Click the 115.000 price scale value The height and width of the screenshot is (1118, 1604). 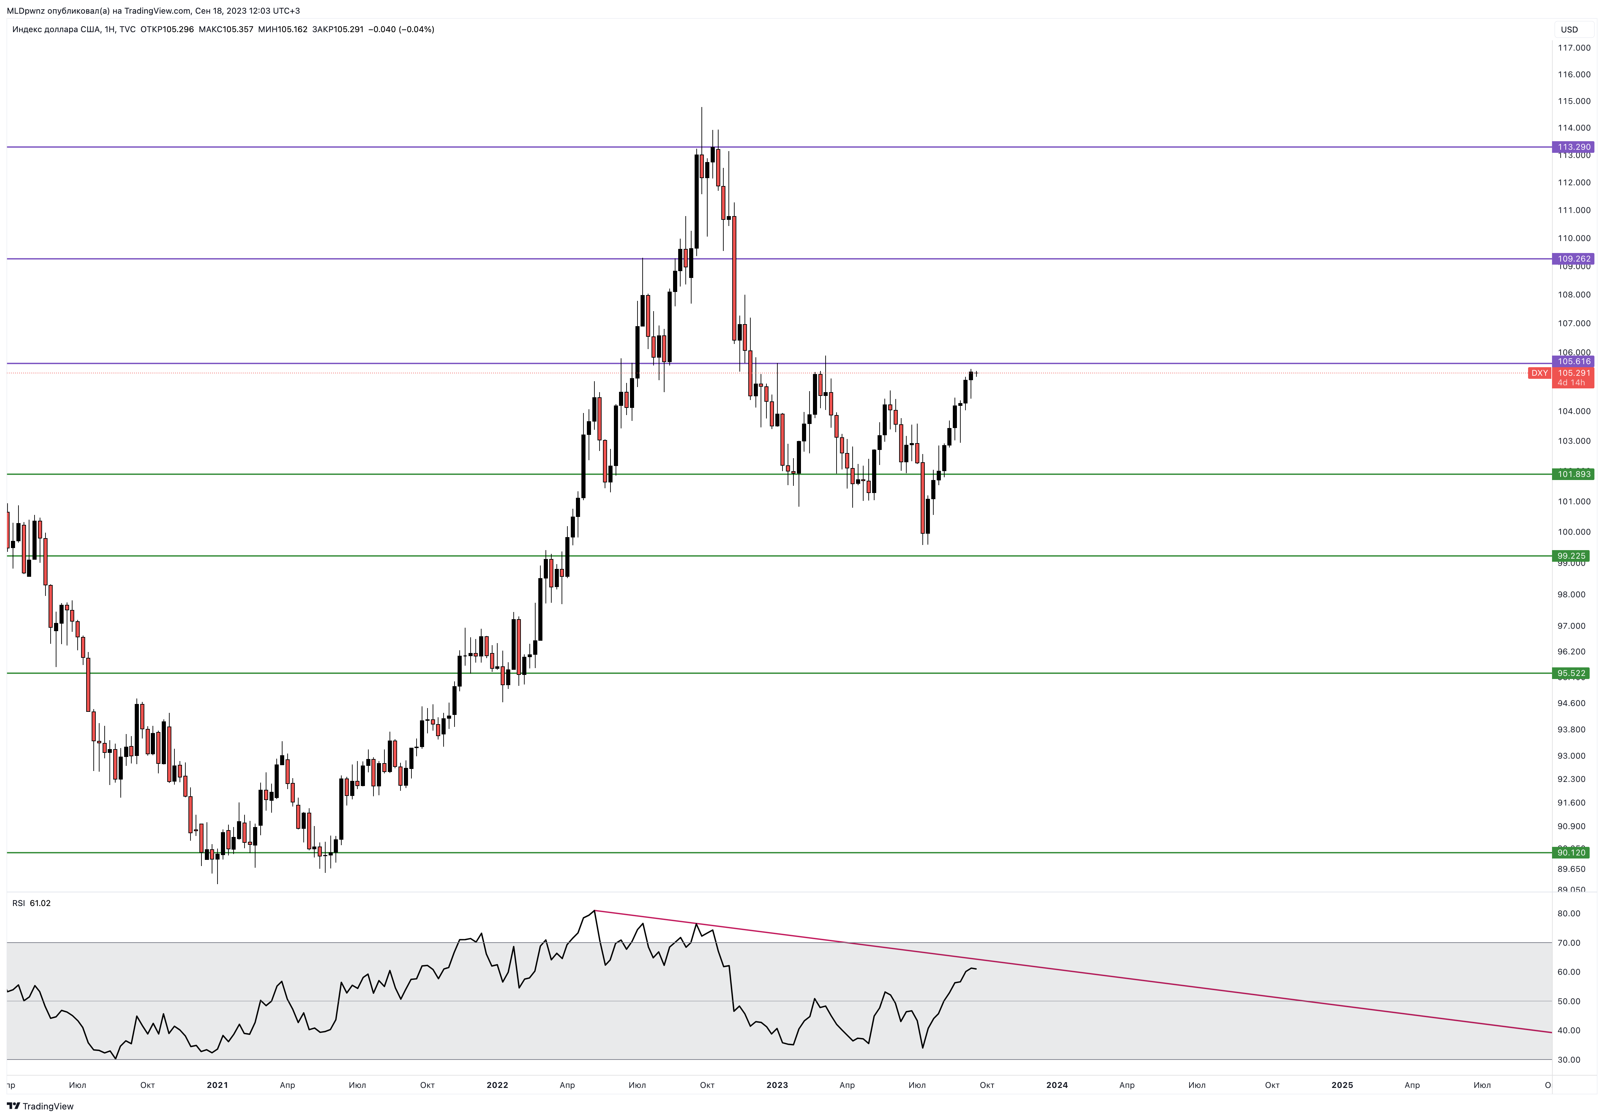1574,101
